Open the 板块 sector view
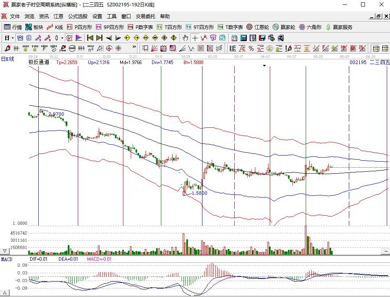This screenshot has height=297, width=390. (x=34, y=27)
